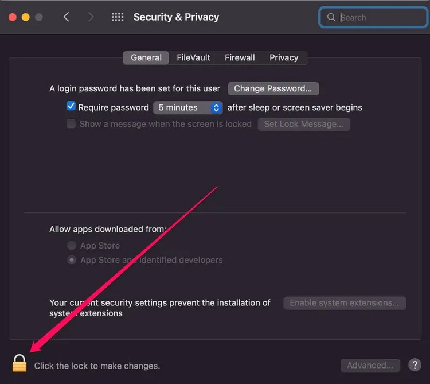Click the Change Password button
The image size is (430, 384).
pos(273,88)
